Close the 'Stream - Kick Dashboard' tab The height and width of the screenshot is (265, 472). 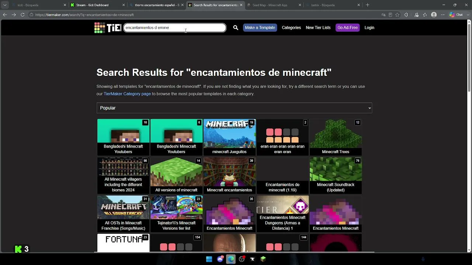[123, 5]
